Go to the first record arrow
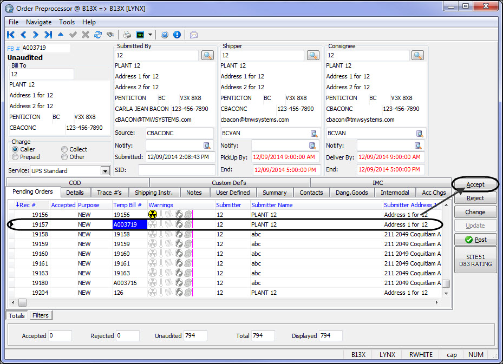Viewport: 503px width, 364px height. [11, 35]
